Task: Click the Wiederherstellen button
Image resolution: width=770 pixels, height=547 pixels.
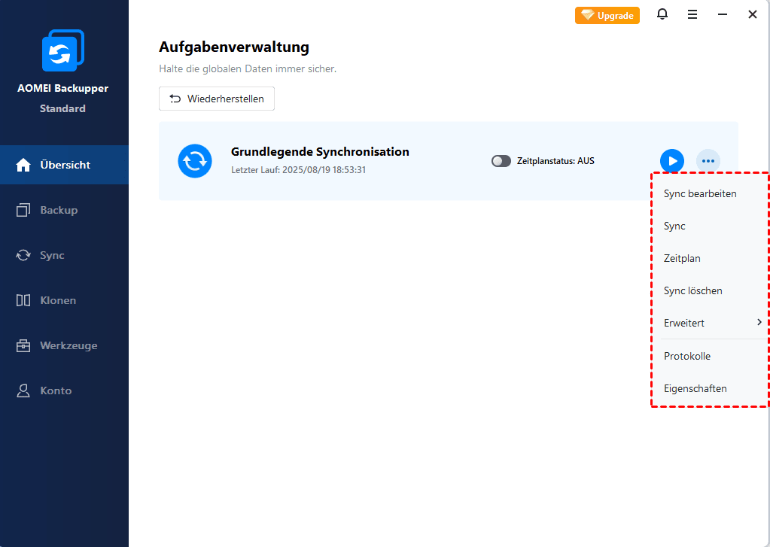Action: pos(217,99)
